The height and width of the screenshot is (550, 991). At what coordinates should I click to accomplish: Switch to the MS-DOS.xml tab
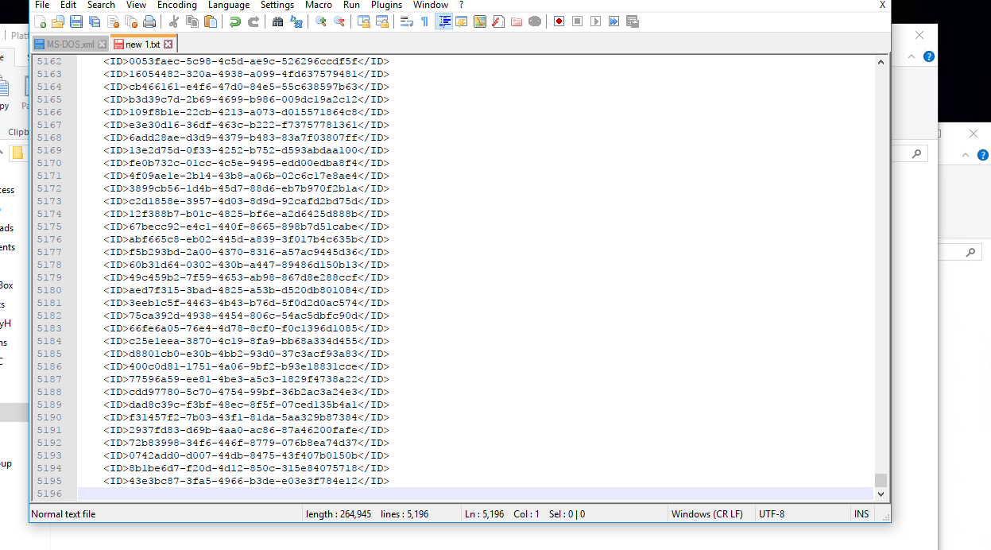coord(70,44)
